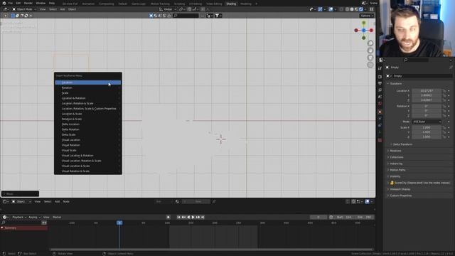This screenshot has height=256, width=455.
Task: Open the Keying dropdown in timeline
Action: (34, 217)
